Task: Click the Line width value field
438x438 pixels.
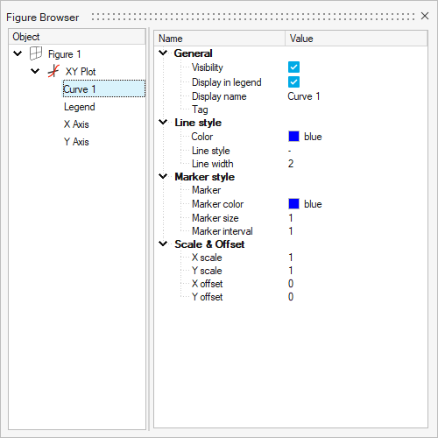Action: [x=357, y=164]
